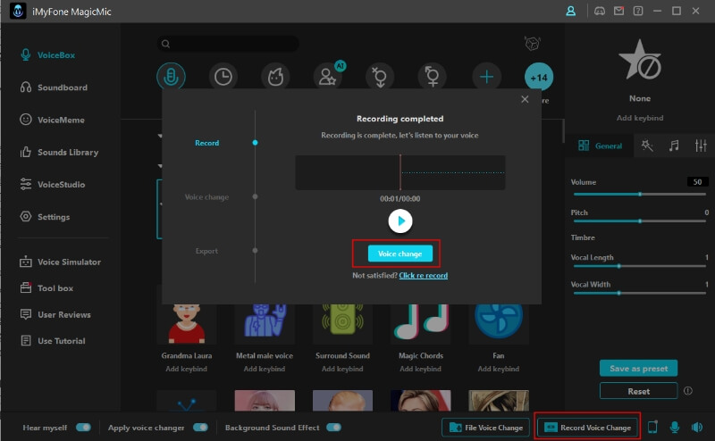This screenshot has height=441, width=715.
Task: Select the hot flame category icon
Action: click(x=275, y=77)
